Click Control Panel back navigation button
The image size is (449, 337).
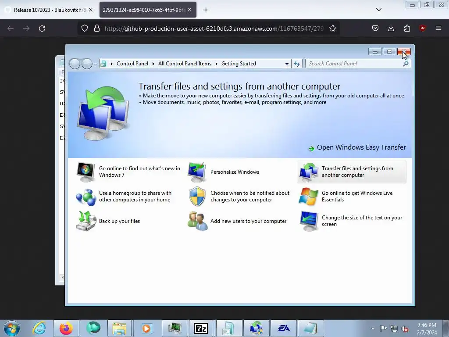[75, 64]
